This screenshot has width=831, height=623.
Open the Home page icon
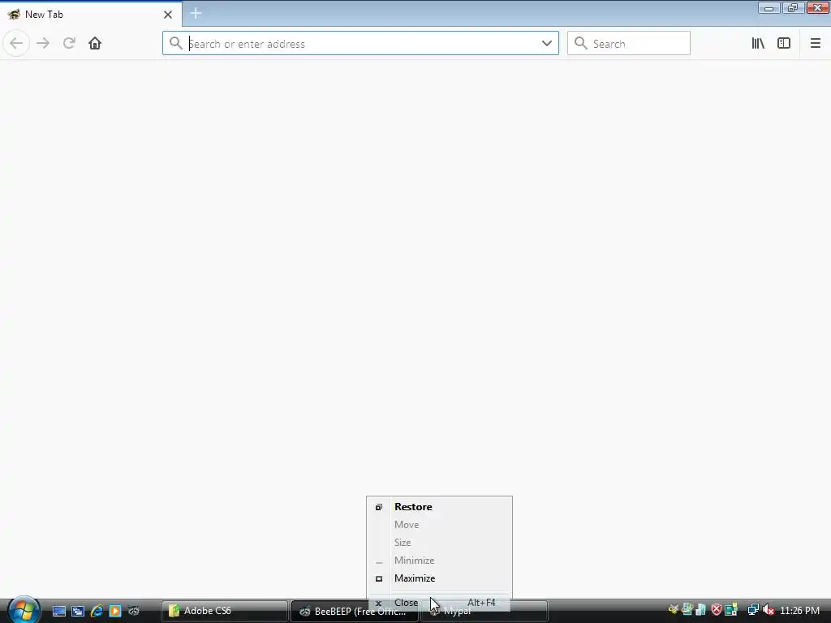click(x=95, y=44)
